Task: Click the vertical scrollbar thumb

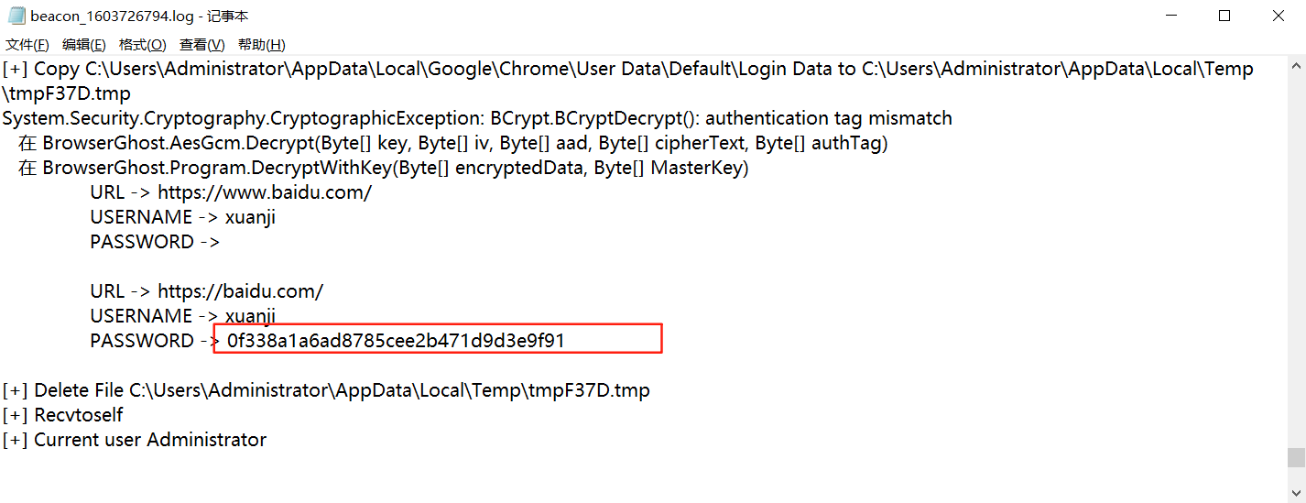Action: 1296,458
